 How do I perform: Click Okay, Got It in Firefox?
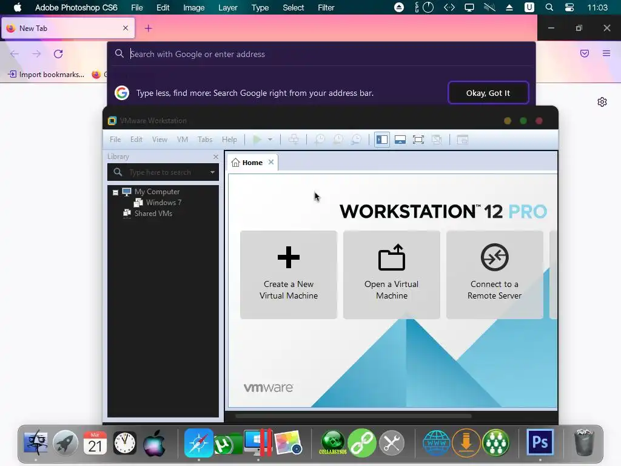(488, 93)
